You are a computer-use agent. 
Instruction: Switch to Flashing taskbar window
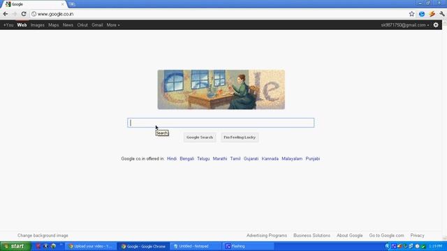(x=248, y=246)
